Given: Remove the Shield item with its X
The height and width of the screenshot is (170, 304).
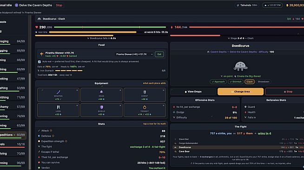Looking at the screenshot, I should [120, 105].
